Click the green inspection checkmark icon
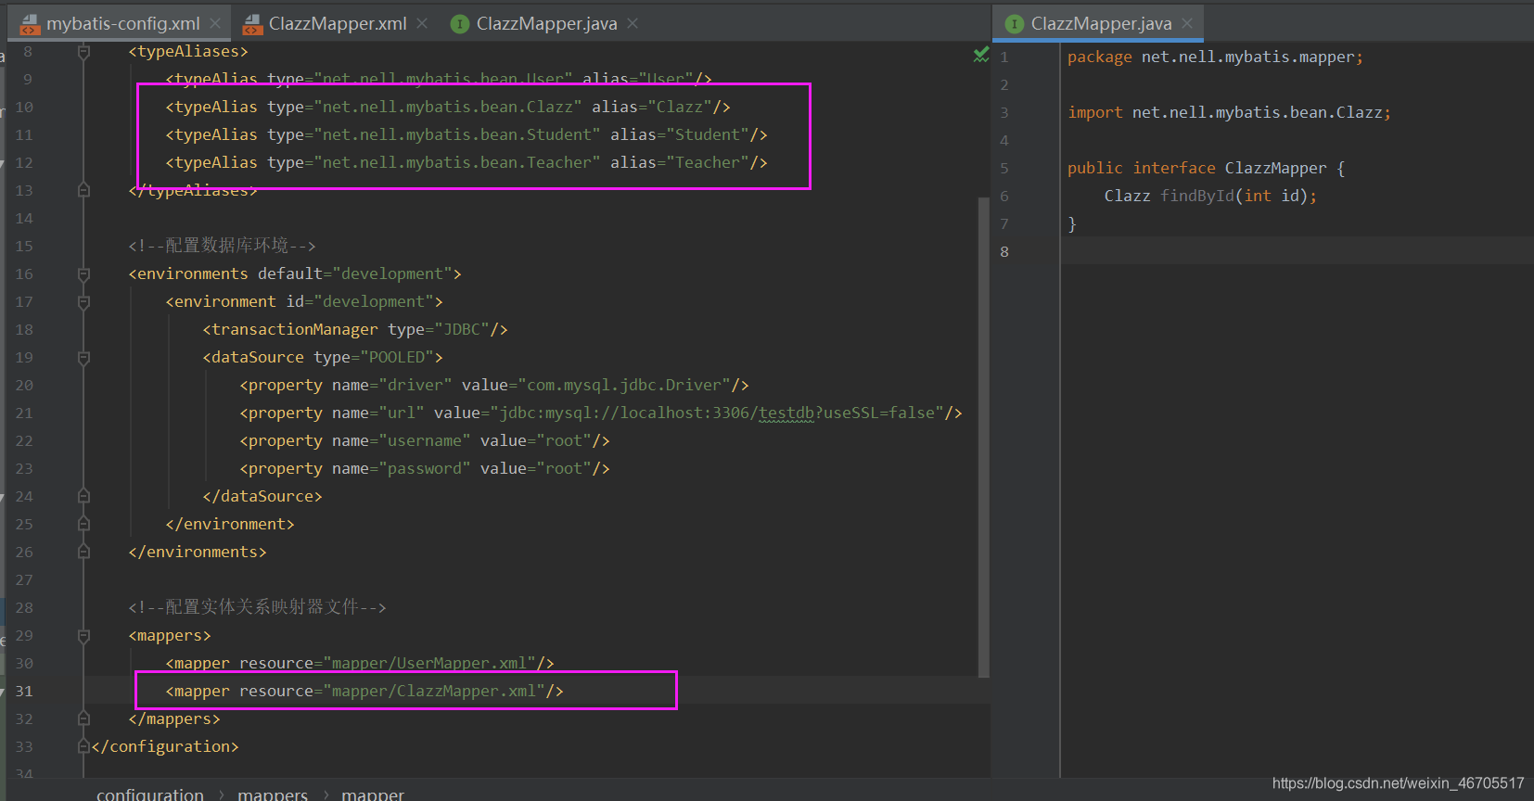Screen dimensions: 1534x801 tap(981, 56)
